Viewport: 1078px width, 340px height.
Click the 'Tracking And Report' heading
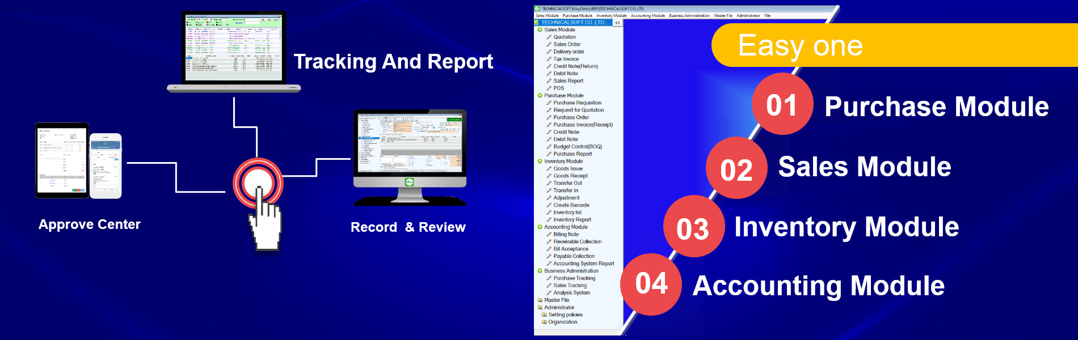393,62
